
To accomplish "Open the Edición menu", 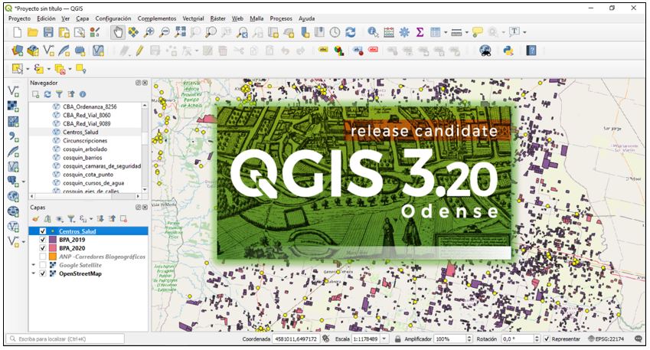I will point(46,18).
